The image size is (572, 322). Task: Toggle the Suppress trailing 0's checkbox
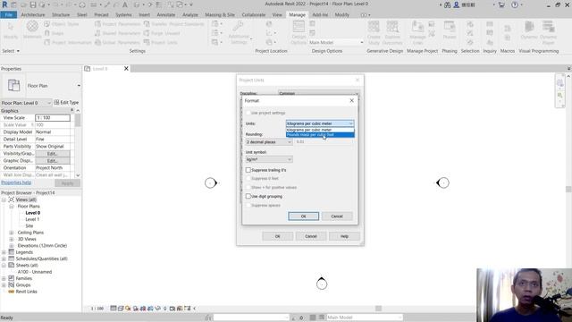pos(248,170)
